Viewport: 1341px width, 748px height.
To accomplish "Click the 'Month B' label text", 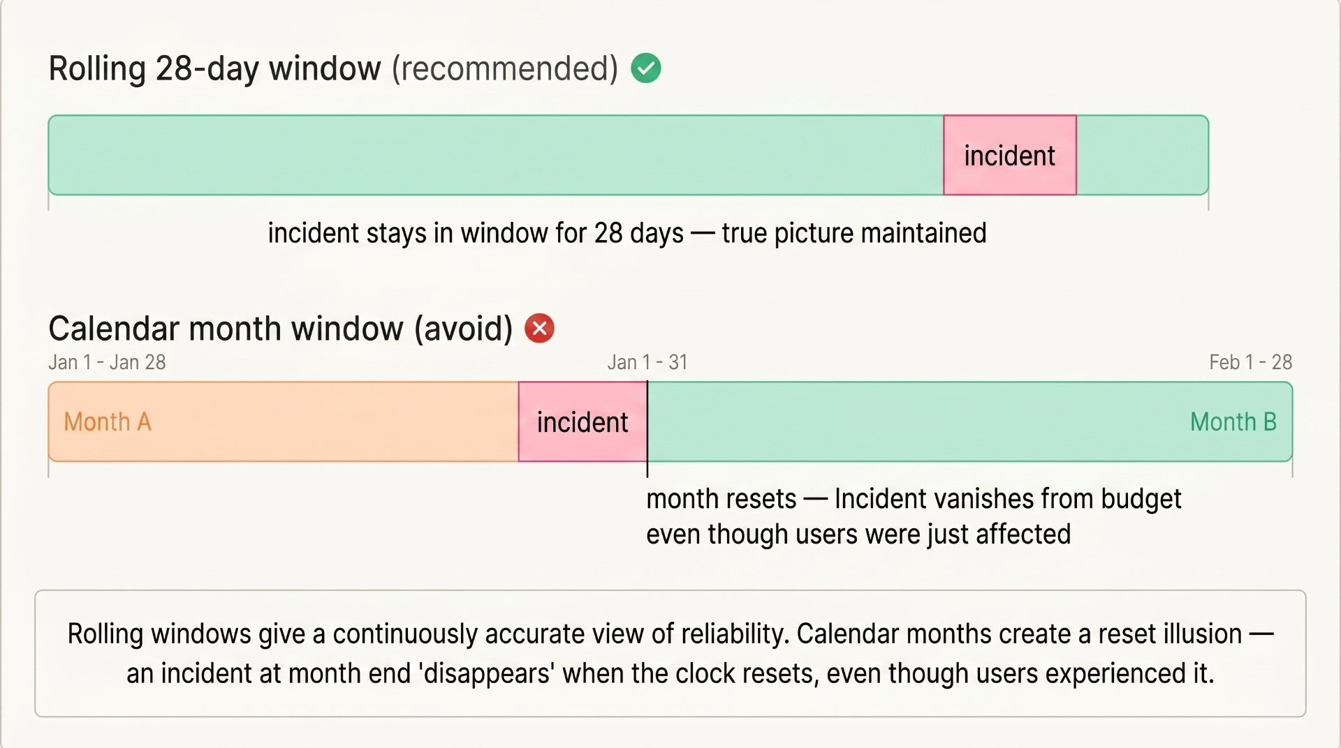I will tap(1233, 422).
